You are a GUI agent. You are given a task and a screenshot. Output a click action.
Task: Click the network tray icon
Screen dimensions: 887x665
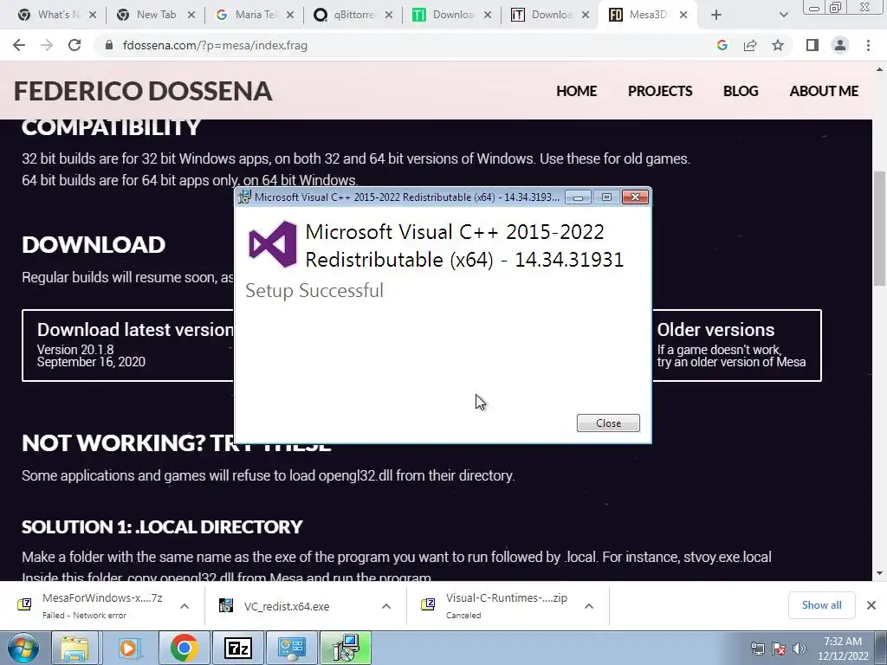[757, 649]
